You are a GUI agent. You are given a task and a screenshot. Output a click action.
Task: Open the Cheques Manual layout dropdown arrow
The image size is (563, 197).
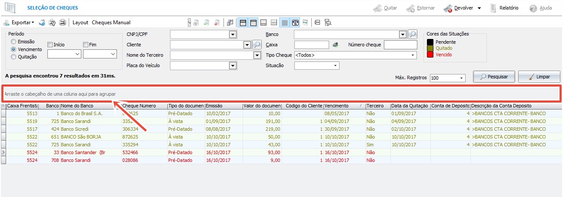(189, 22)
